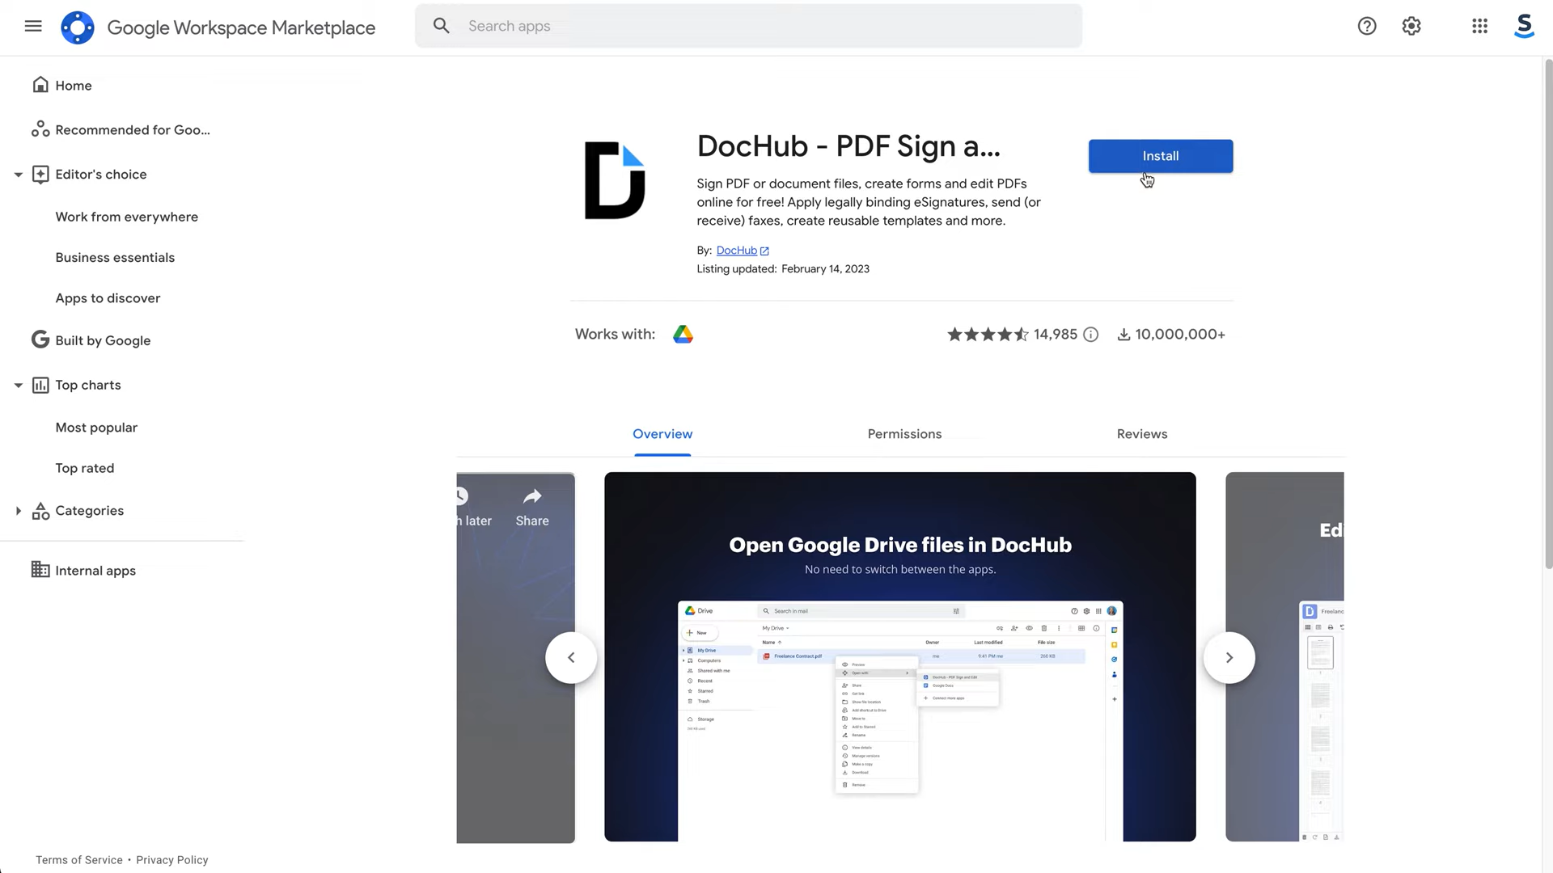Screen dimensions: 1553x873
Task: Open Categories in sidebar
Action: pyautogui.click(x=90, y=511)
